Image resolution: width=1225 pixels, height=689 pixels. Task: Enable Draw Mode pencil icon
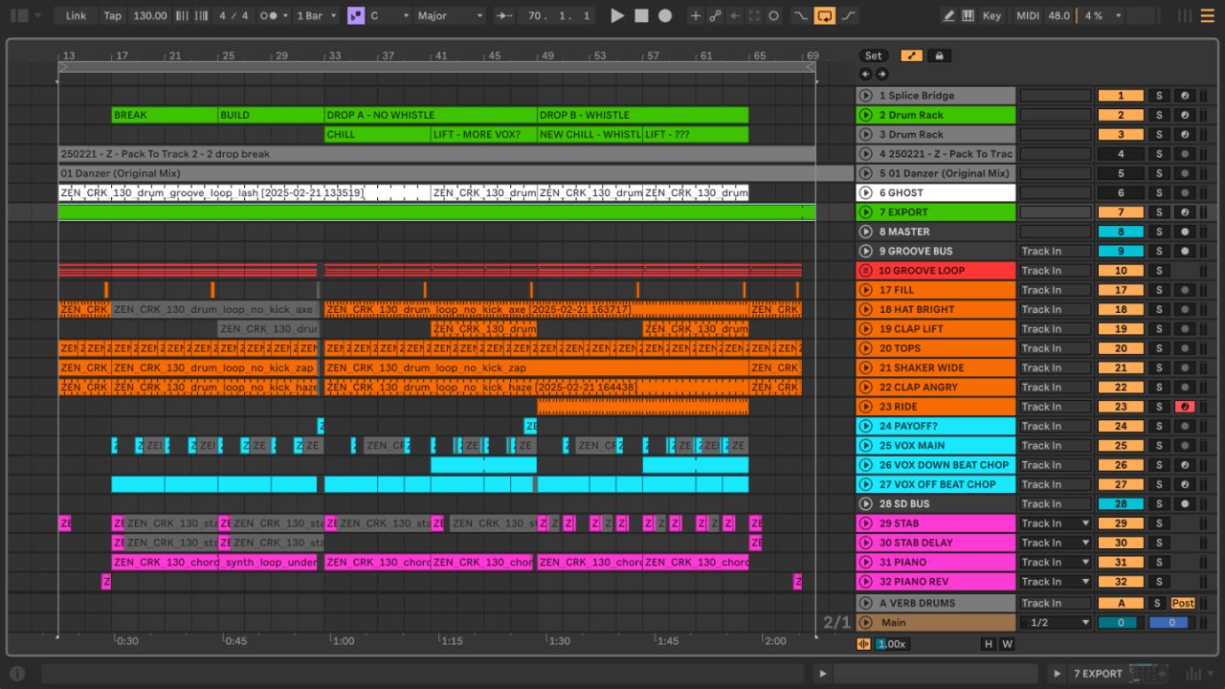[x=948, y=16]
